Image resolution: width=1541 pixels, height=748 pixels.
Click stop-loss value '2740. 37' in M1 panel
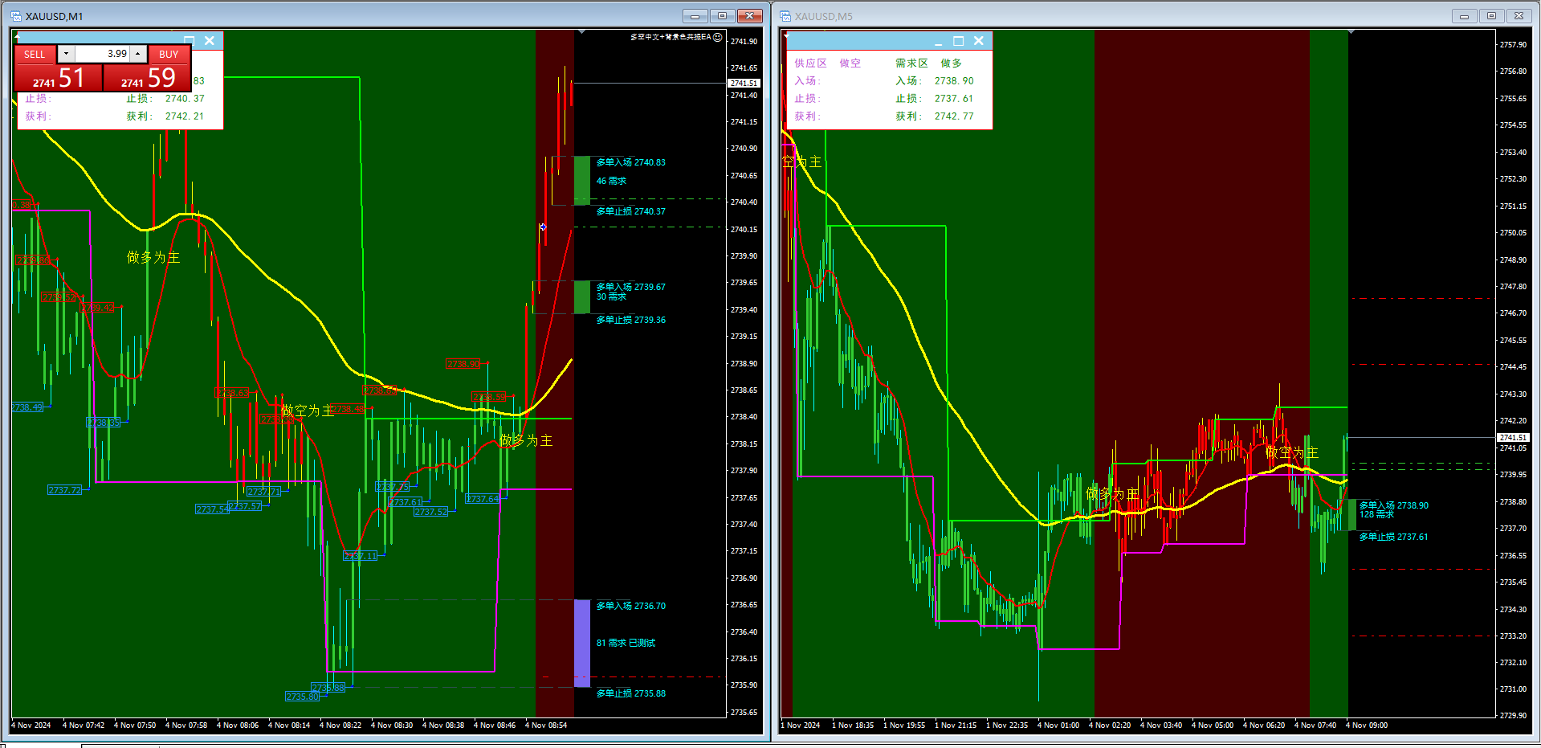185,99
